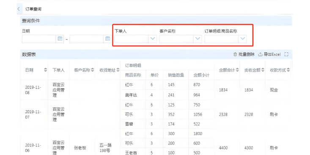Click the 单价 sub-column header
This screenshot has width=310, height=155.
tap(154, 75)
